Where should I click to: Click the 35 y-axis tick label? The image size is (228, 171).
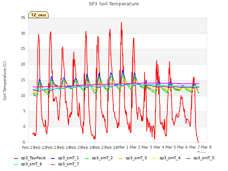tap(23, 18)
